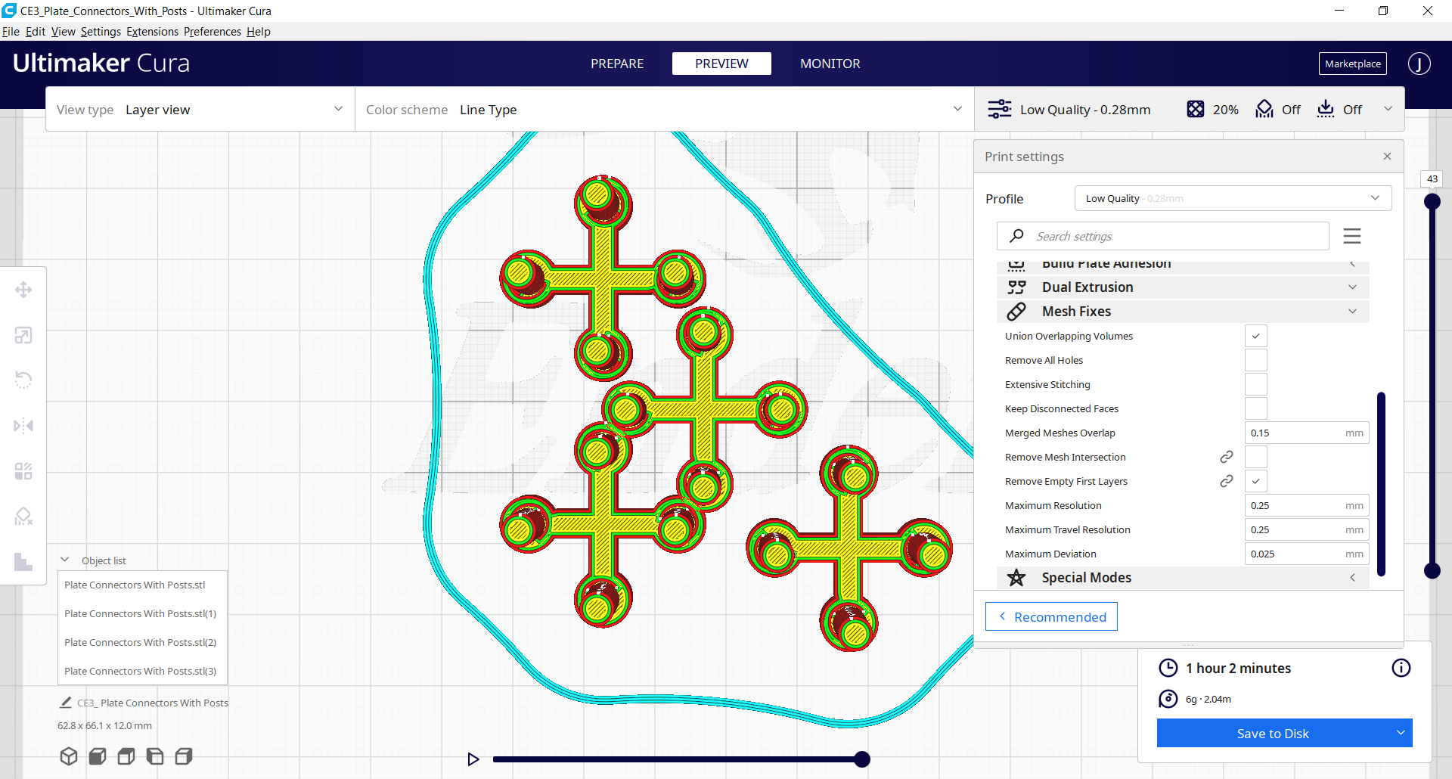Select the Move tool

click(23, 290)
